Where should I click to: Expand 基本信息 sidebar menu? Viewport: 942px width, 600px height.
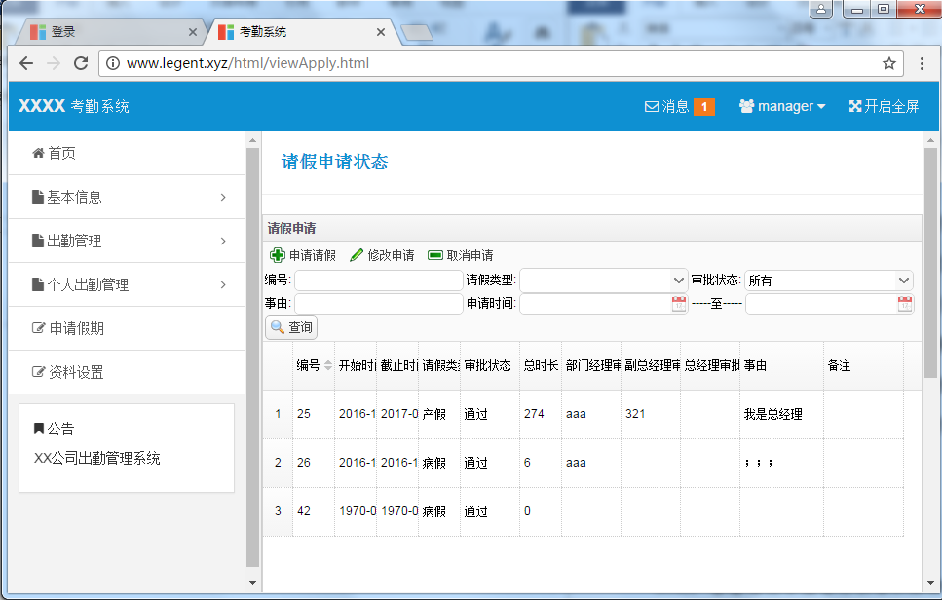click(127, 197)
